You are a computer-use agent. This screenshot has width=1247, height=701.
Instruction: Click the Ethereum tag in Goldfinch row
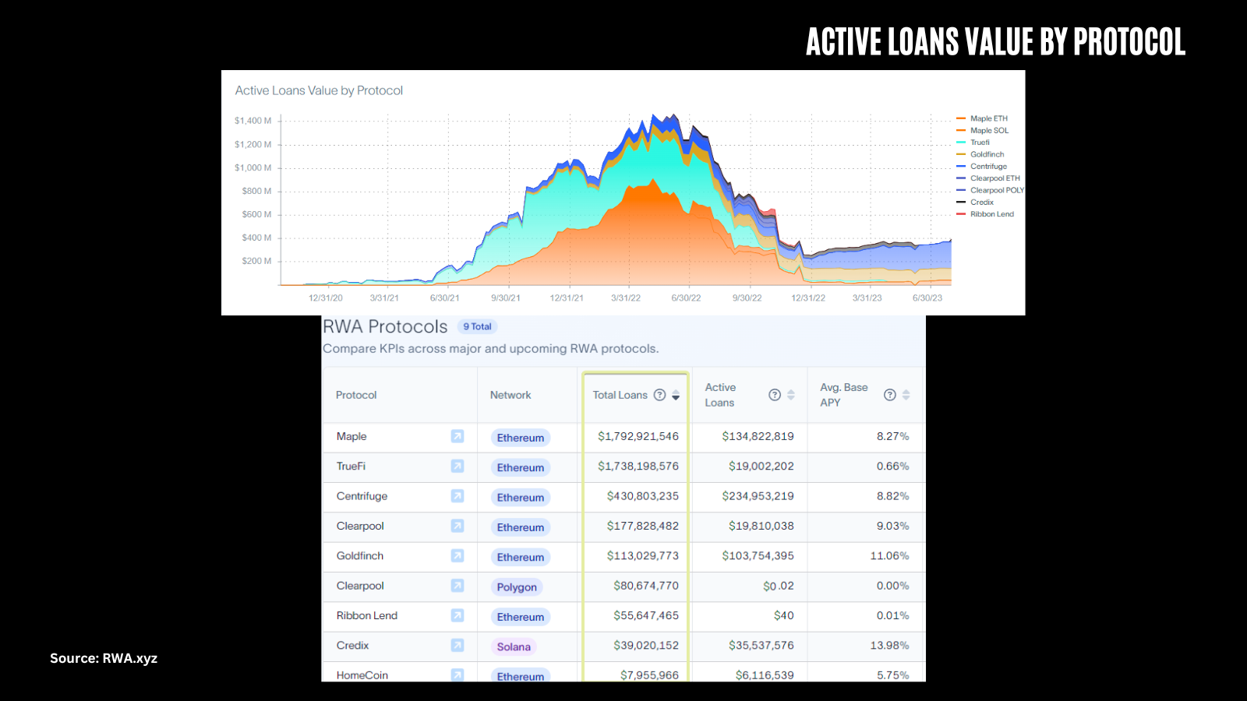tap(521, 557)
